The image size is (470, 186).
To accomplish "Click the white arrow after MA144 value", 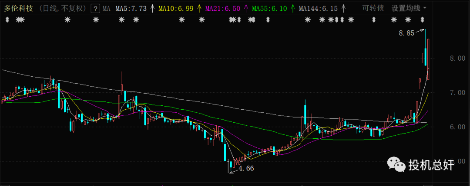I will 344,8.
